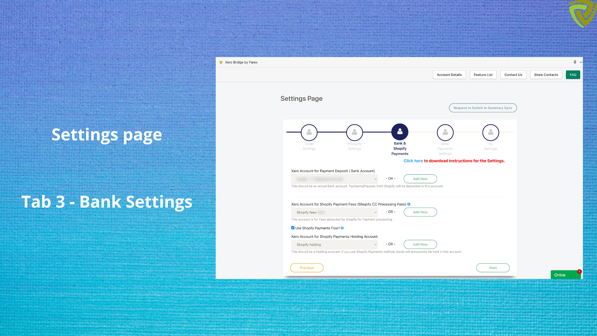Pin the Xero Bridge app

pos(575,62)
